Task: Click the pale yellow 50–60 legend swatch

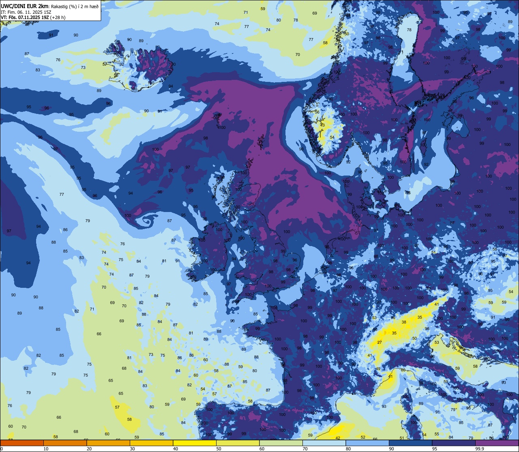Action: [x=238, y=443]
